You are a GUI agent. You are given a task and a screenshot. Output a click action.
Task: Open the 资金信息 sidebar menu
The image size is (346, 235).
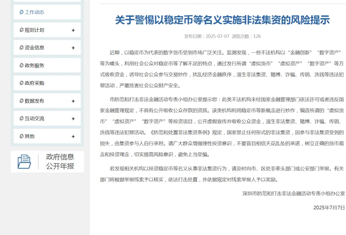[x=47, y=48]
